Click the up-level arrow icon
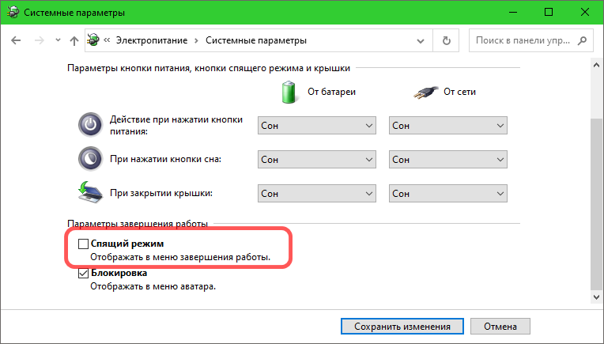Viewport: 604px width, 344px height. point(74,40)
